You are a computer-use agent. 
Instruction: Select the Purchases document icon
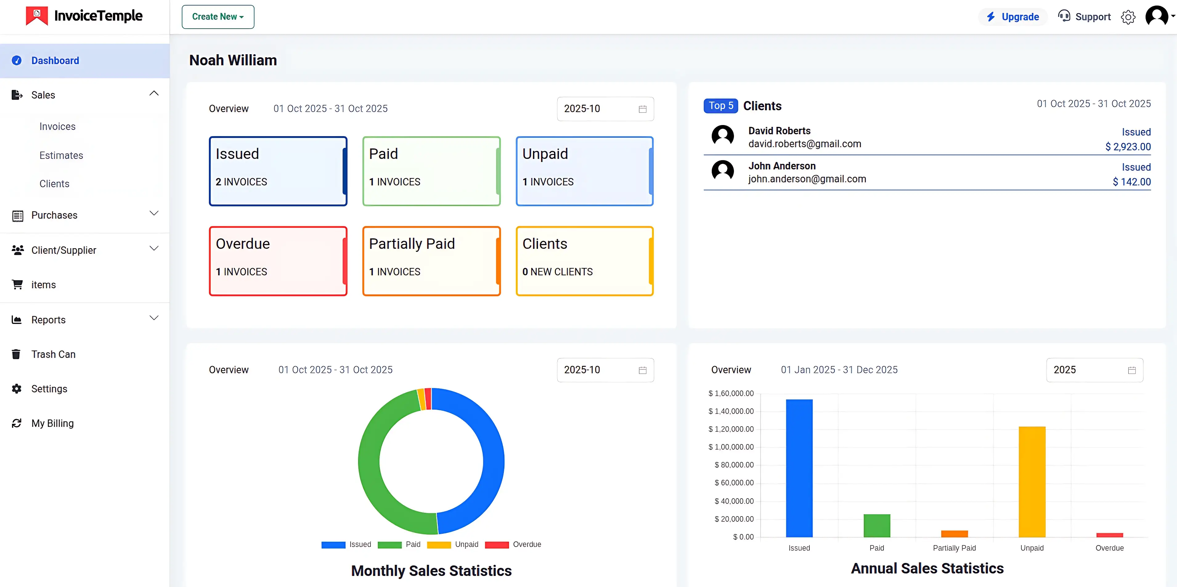pyautogui.click(x=17, y=215)
